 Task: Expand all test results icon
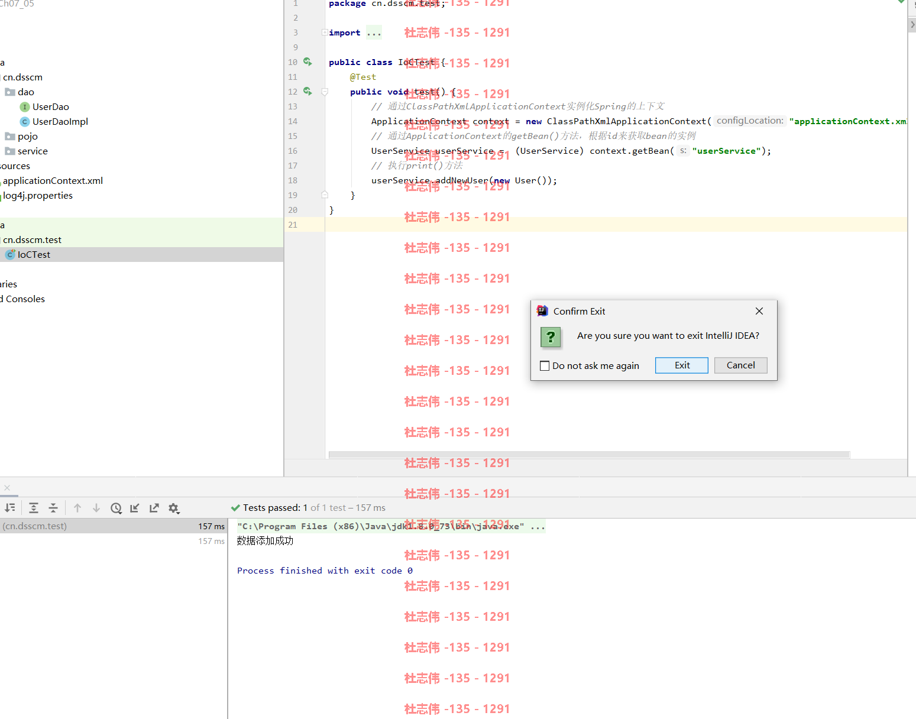tap(34, 508)
